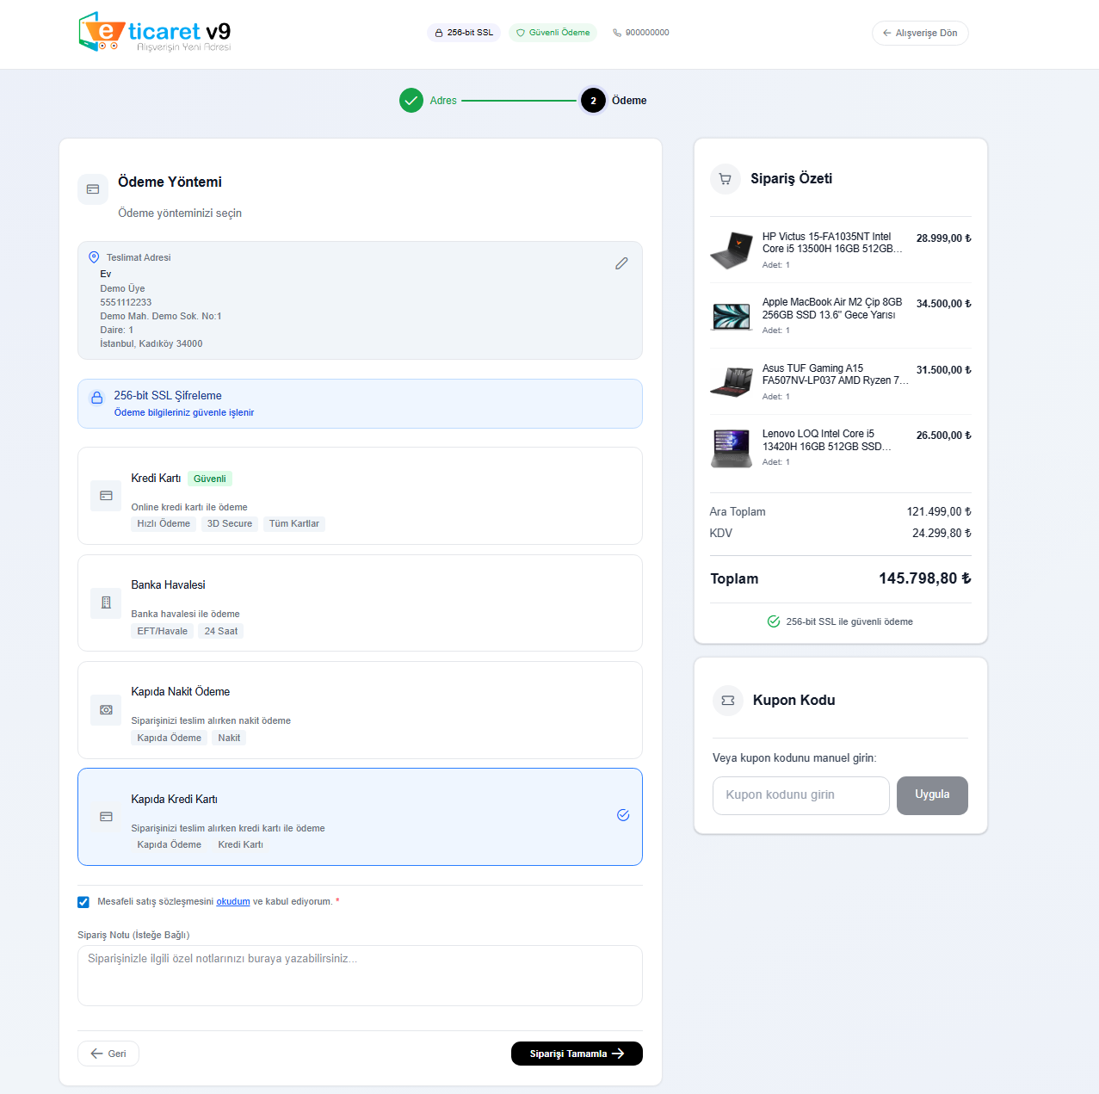Click the Alışverişe Dön button
Image resolution: width=1099 pixels, height=1094 pixels.
[x=920, y=33]
